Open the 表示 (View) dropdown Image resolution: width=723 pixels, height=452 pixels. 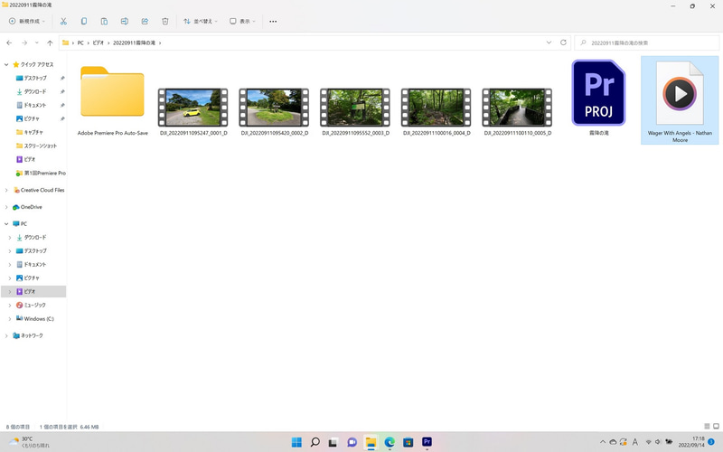pyautogui.click(x=242, y=21)
